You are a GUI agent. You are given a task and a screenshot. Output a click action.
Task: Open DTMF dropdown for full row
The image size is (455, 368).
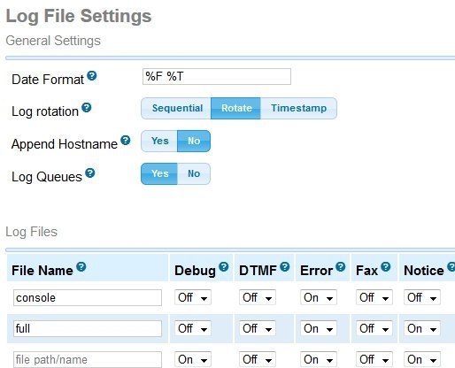[x=258, y=328]
